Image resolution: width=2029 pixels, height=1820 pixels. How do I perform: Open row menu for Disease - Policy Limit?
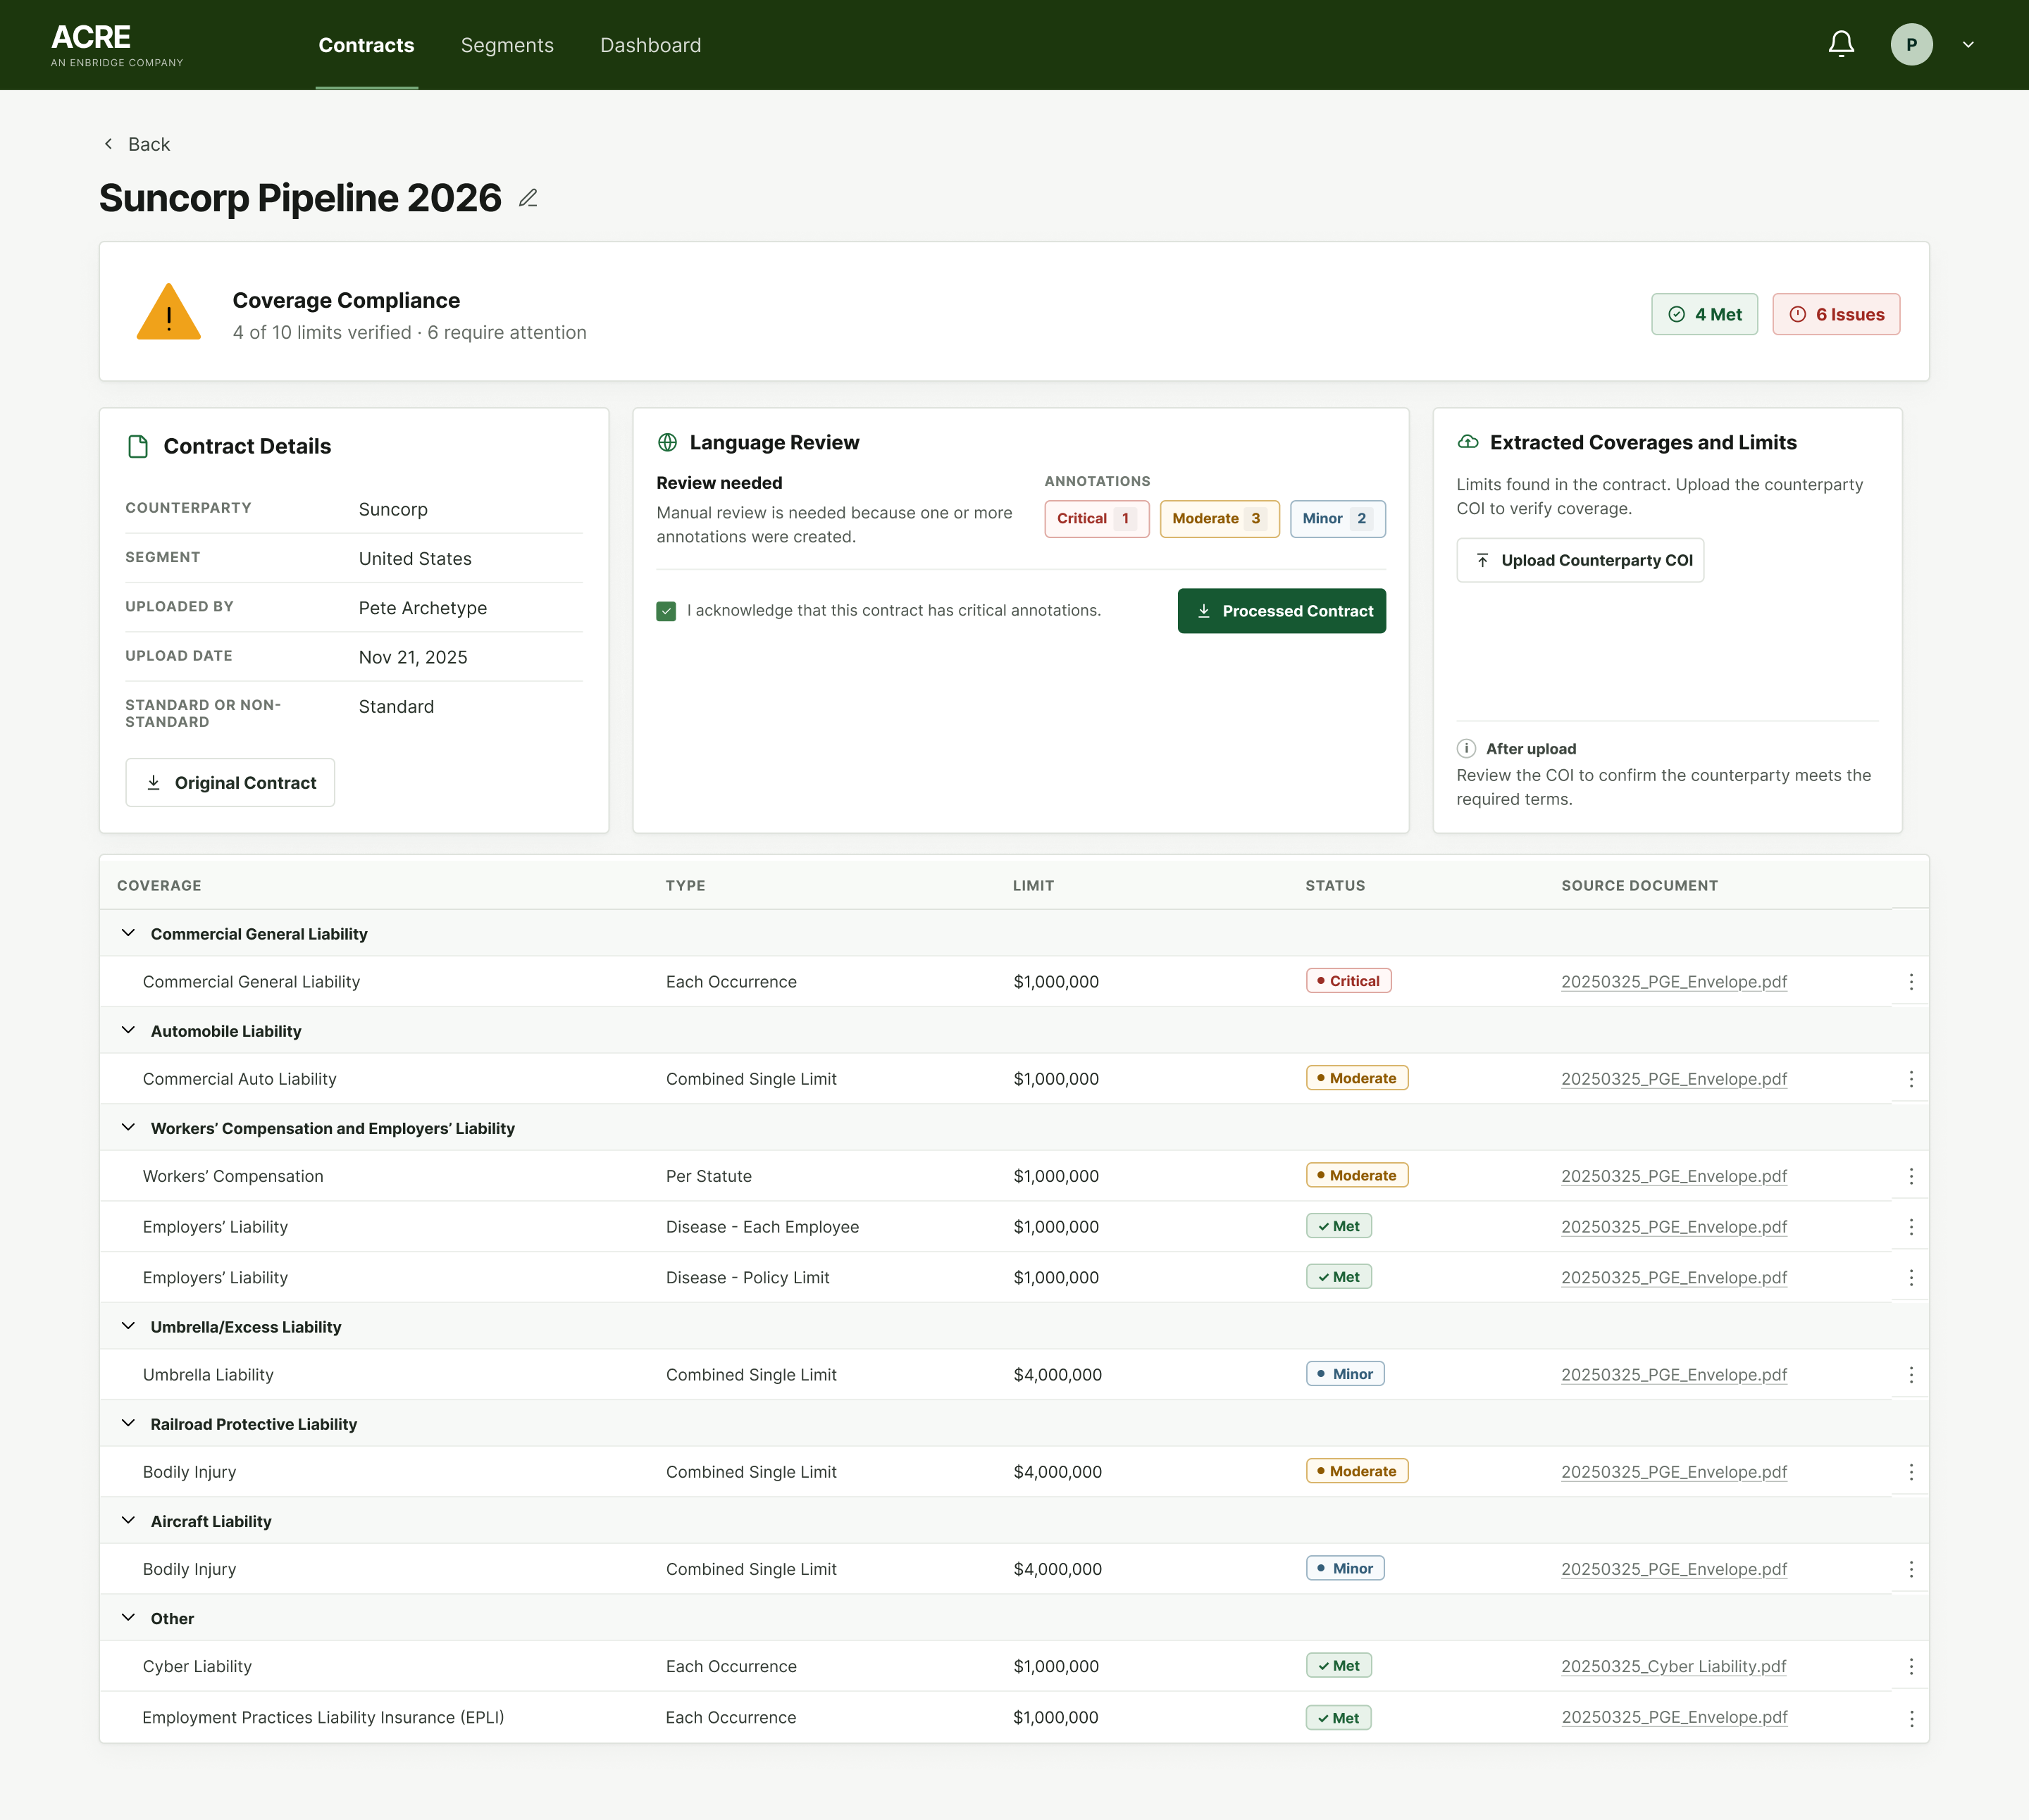(x=1911, y=1278)
